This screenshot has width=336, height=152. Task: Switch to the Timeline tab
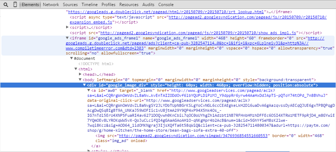pyautogui.click(x=89, y=5)
